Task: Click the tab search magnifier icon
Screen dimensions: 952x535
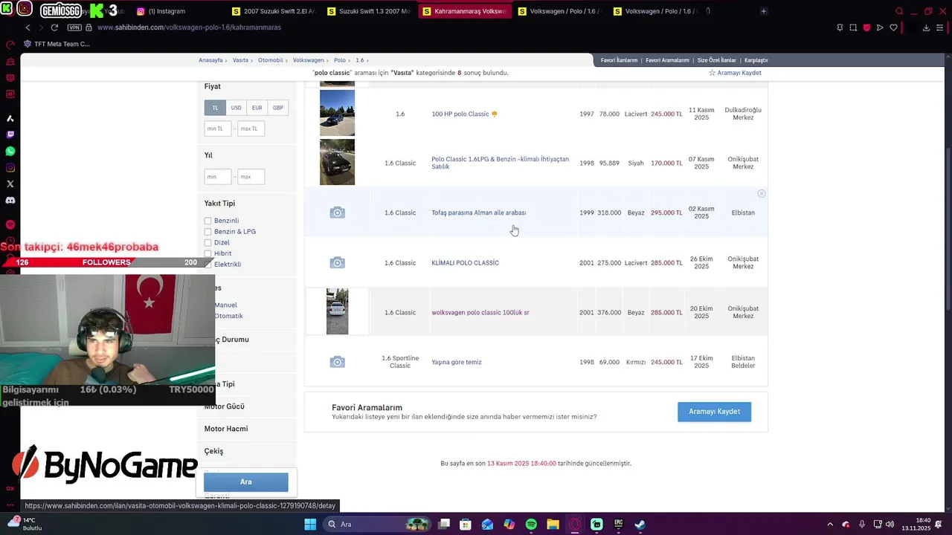Action: pos(899,11)
